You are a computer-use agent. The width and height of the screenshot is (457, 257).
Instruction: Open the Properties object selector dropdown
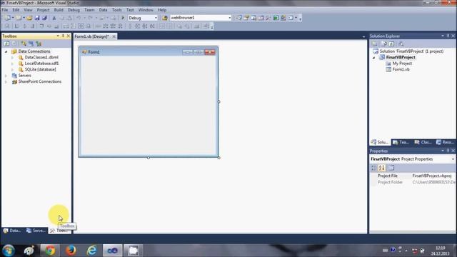(x=453, y=159)
